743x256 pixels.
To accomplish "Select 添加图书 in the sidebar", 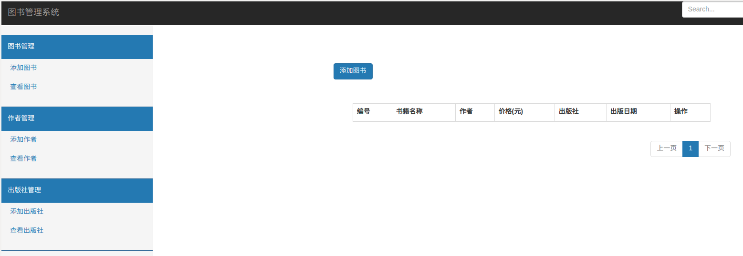I will coord(23,68).
